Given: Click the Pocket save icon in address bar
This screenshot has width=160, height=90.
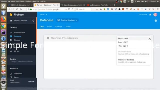Looking at the screenshot, I should (69, 9).
